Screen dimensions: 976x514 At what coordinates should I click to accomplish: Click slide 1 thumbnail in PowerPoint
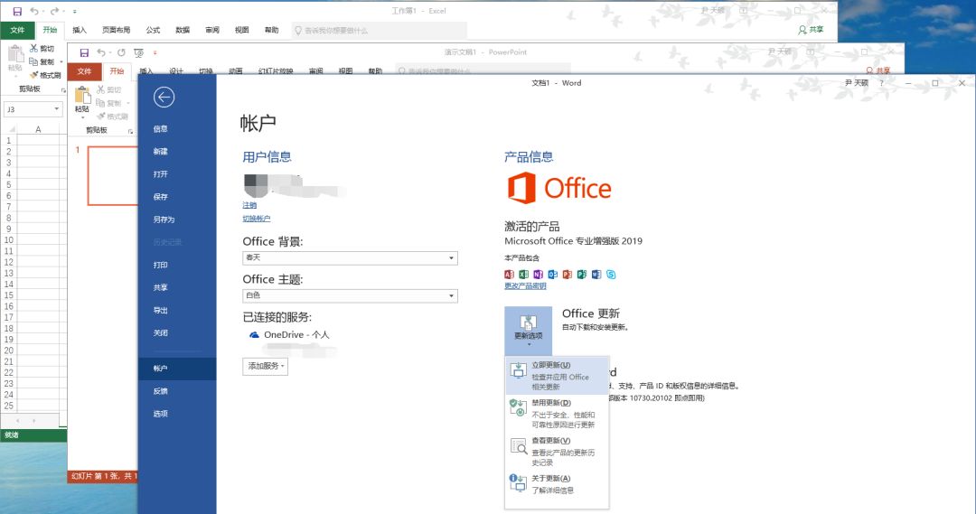coord(113,175)
